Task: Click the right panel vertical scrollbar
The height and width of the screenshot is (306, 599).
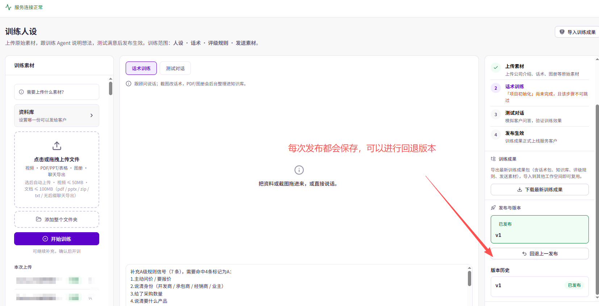Action: click(597, 199)
